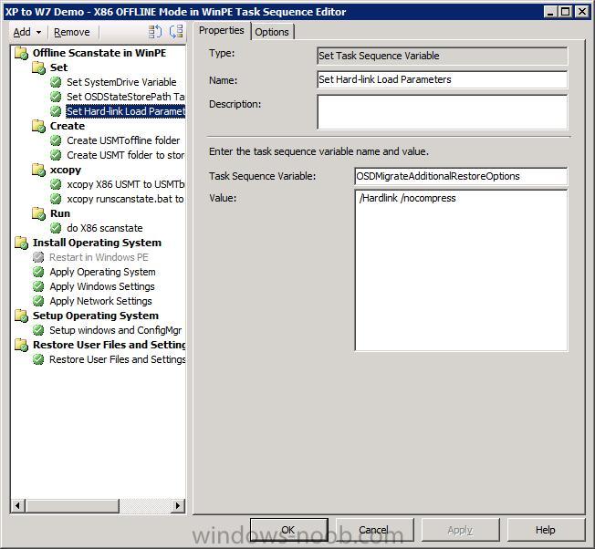Click the Cancel button

click(x=374, y=530)
